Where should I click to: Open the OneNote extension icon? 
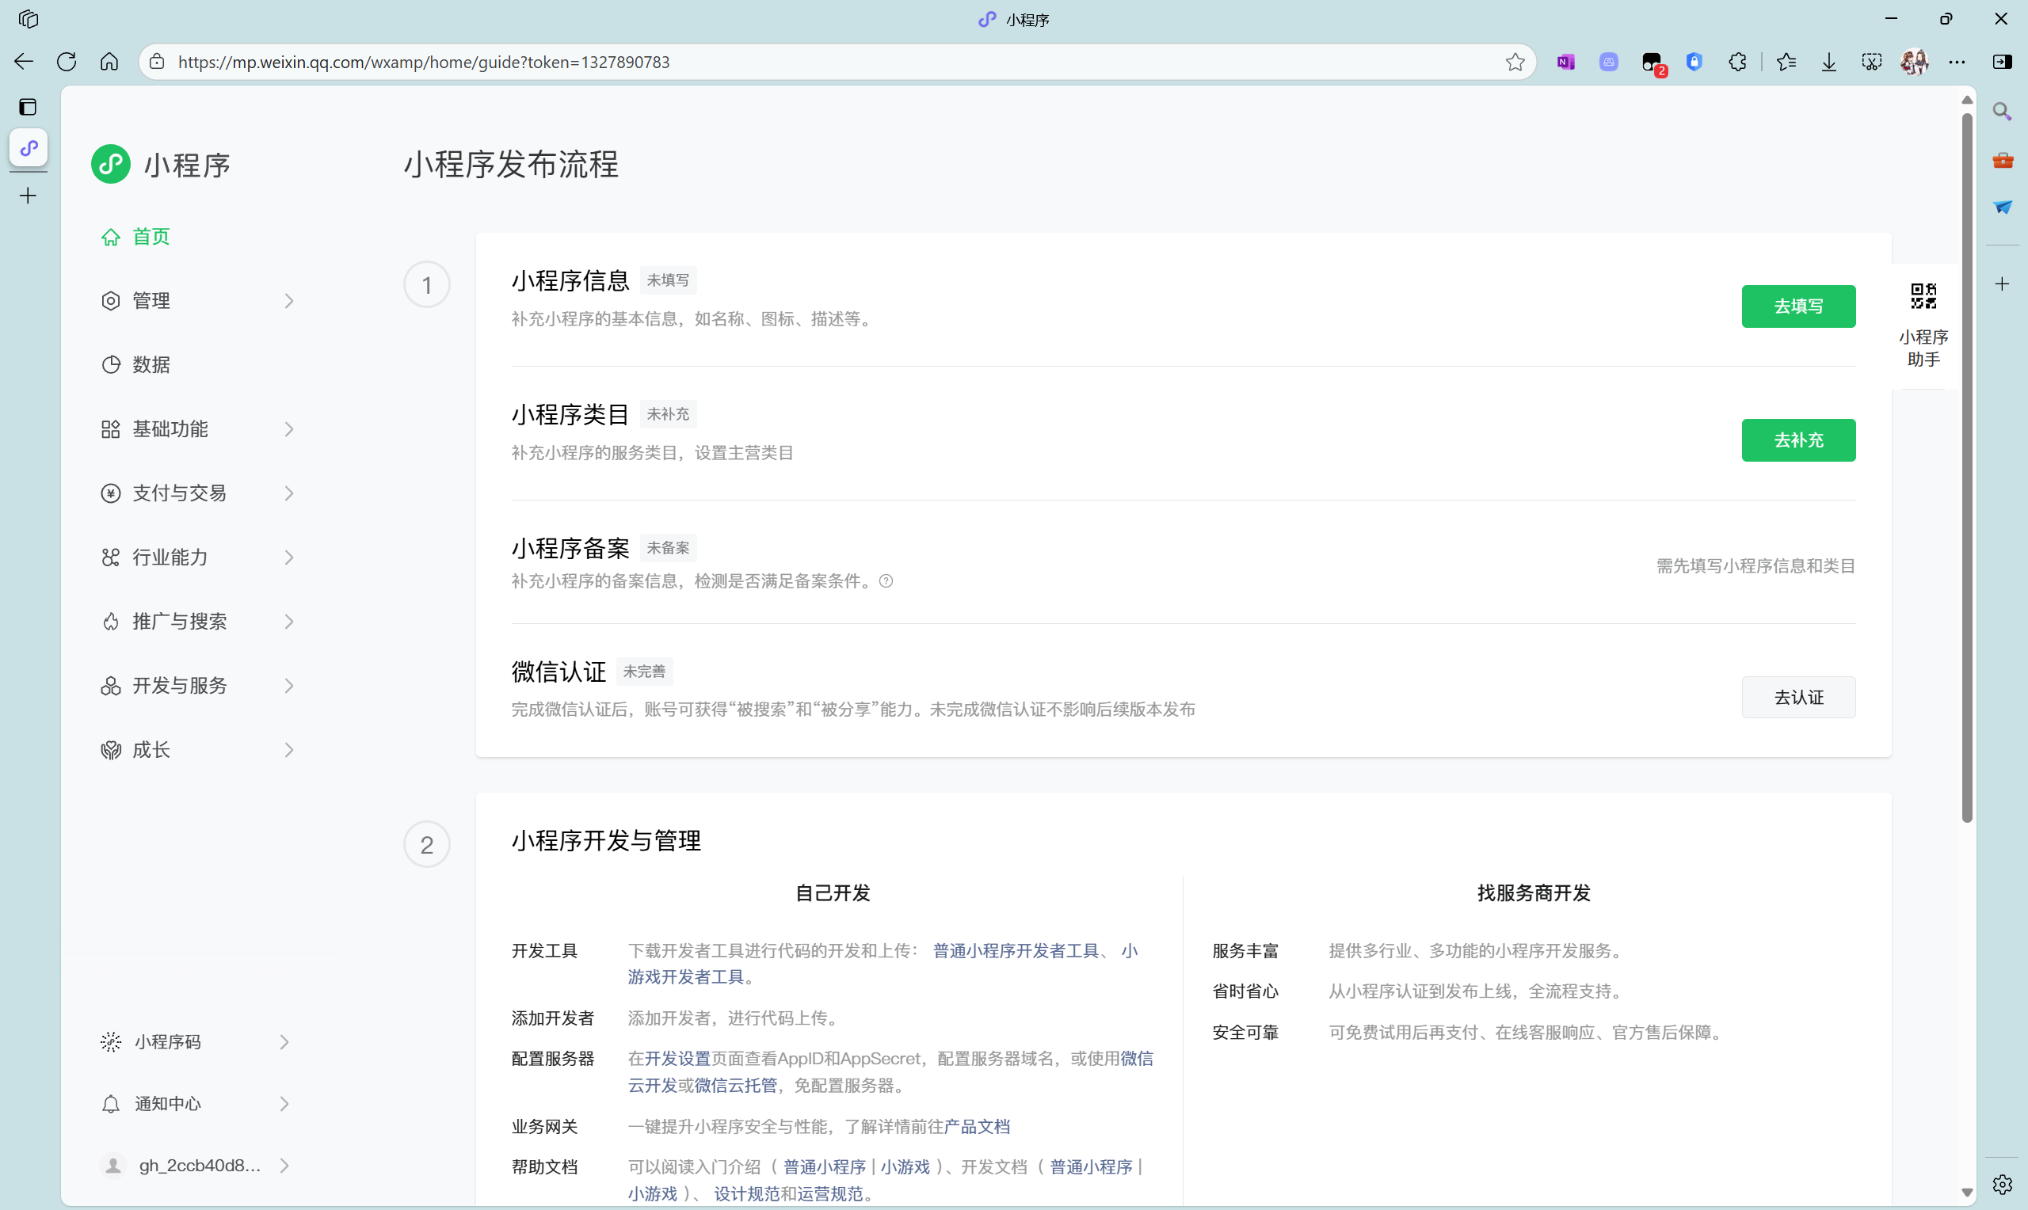[x=1565, y=62]
